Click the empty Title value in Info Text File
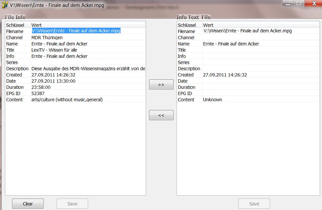This screenshot has width=322, height=210. (261, 50)
